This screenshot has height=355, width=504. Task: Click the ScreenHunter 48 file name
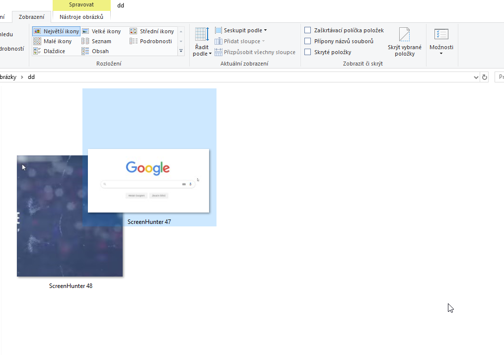[x=71, y=286]
